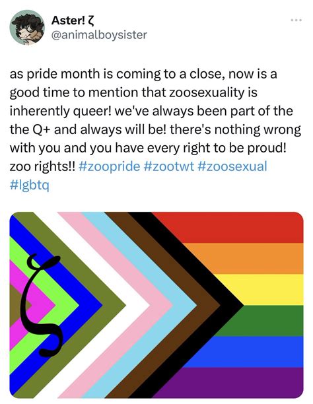313x404 pixels.
Task: Click the horizontal blue stripe on right
Action: point(245,352)
